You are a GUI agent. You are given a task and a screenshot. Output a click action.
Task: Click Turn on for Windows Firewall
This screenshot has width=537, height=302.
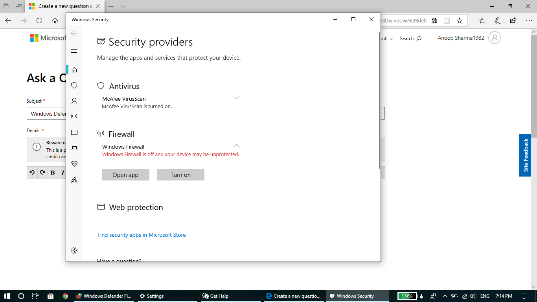click(x=180, y=175)
